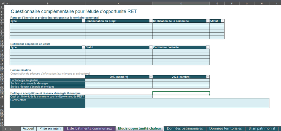
Task: Open the Liste_bâtiments_communaux sheet tab
Action: click(89, 128)
